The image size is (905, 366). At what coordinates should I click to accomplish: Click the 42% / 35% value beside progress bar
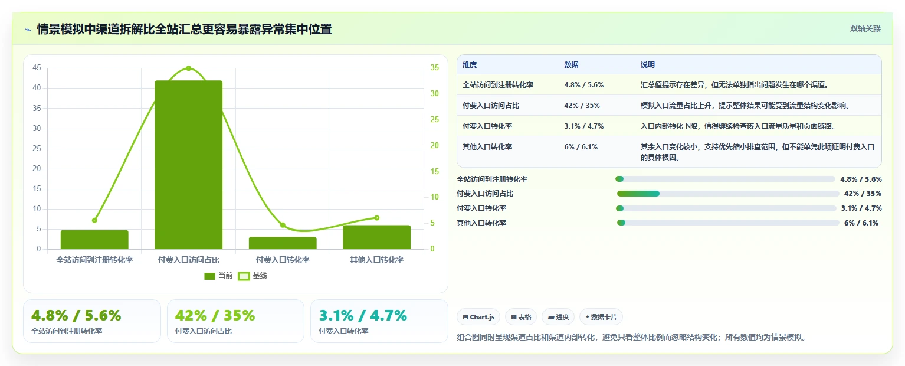click(863, 194)
